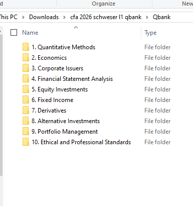The width and height of the screenshot is (193, 206).
Task: Select the 8. Alternative Investments folder icon
Action: click(26, 121)
